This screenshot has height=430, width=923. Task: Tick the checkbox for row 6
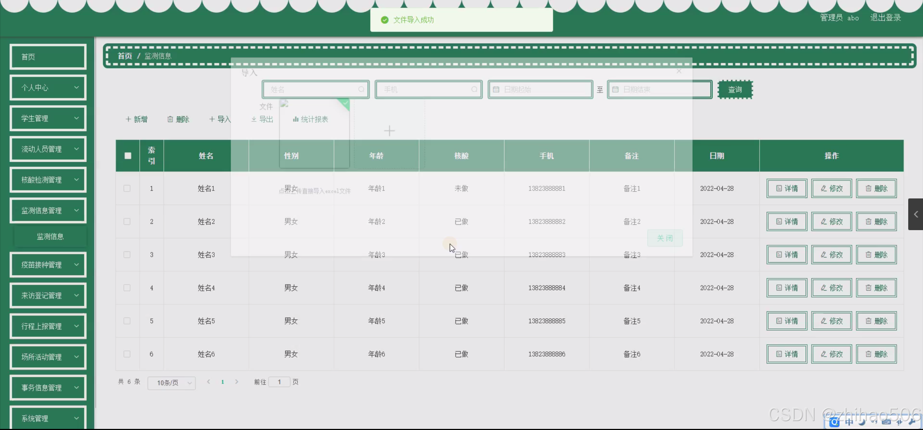127,354
